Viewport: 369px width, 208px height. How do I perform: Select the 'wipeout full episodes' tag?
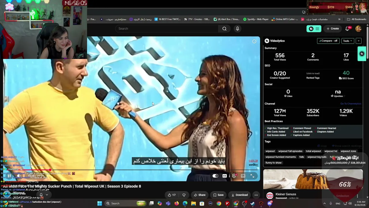tap(290, 151)
